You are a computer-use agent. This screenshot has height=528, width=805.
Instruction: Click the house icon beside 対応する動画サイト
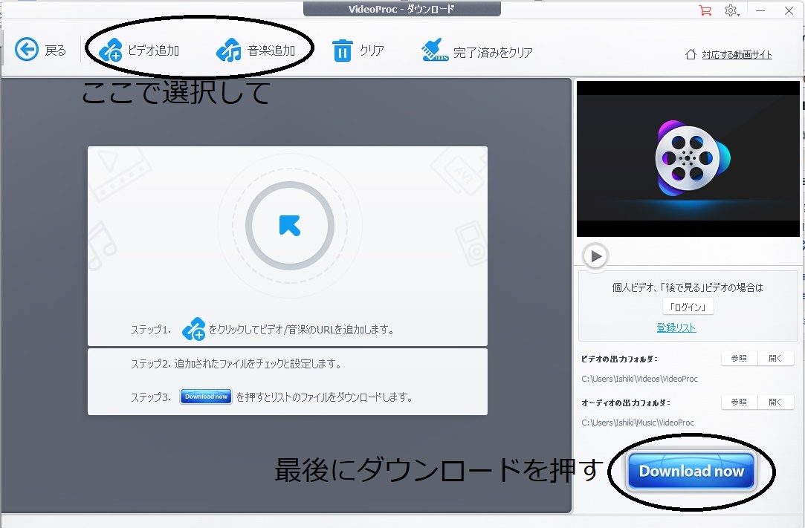(x=691, y=54)
